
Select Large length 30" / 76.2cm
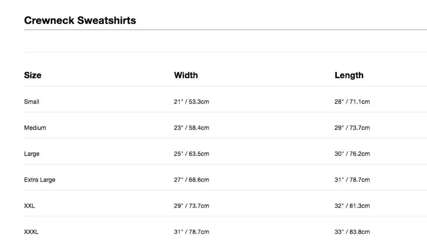click(352, 154)
